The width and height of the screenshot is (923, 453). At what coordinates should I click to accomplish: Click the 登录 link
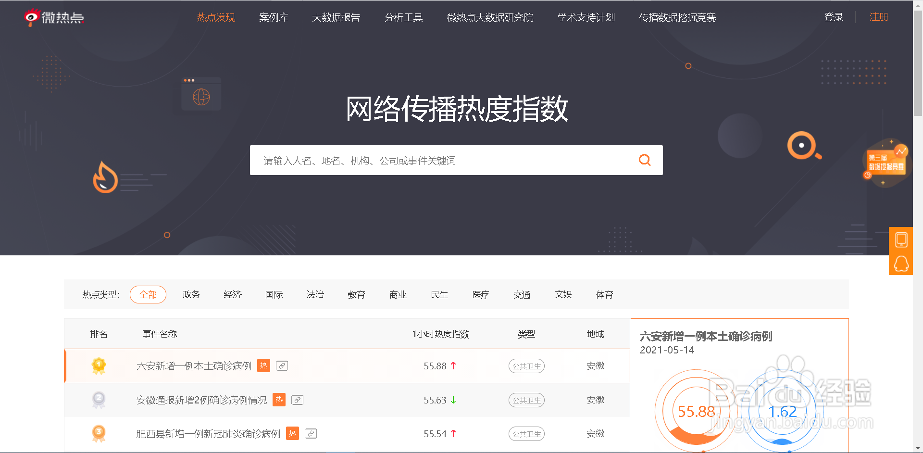point(834,17)
